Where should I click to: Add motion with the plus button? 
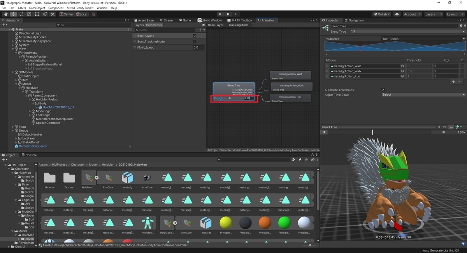tap(453, 82)
